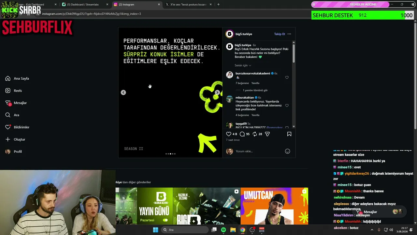This screenshot has height=235, width=417.
Task: Reply to mburakaktan's comment with Yanıtla
Action: point(255,115)
